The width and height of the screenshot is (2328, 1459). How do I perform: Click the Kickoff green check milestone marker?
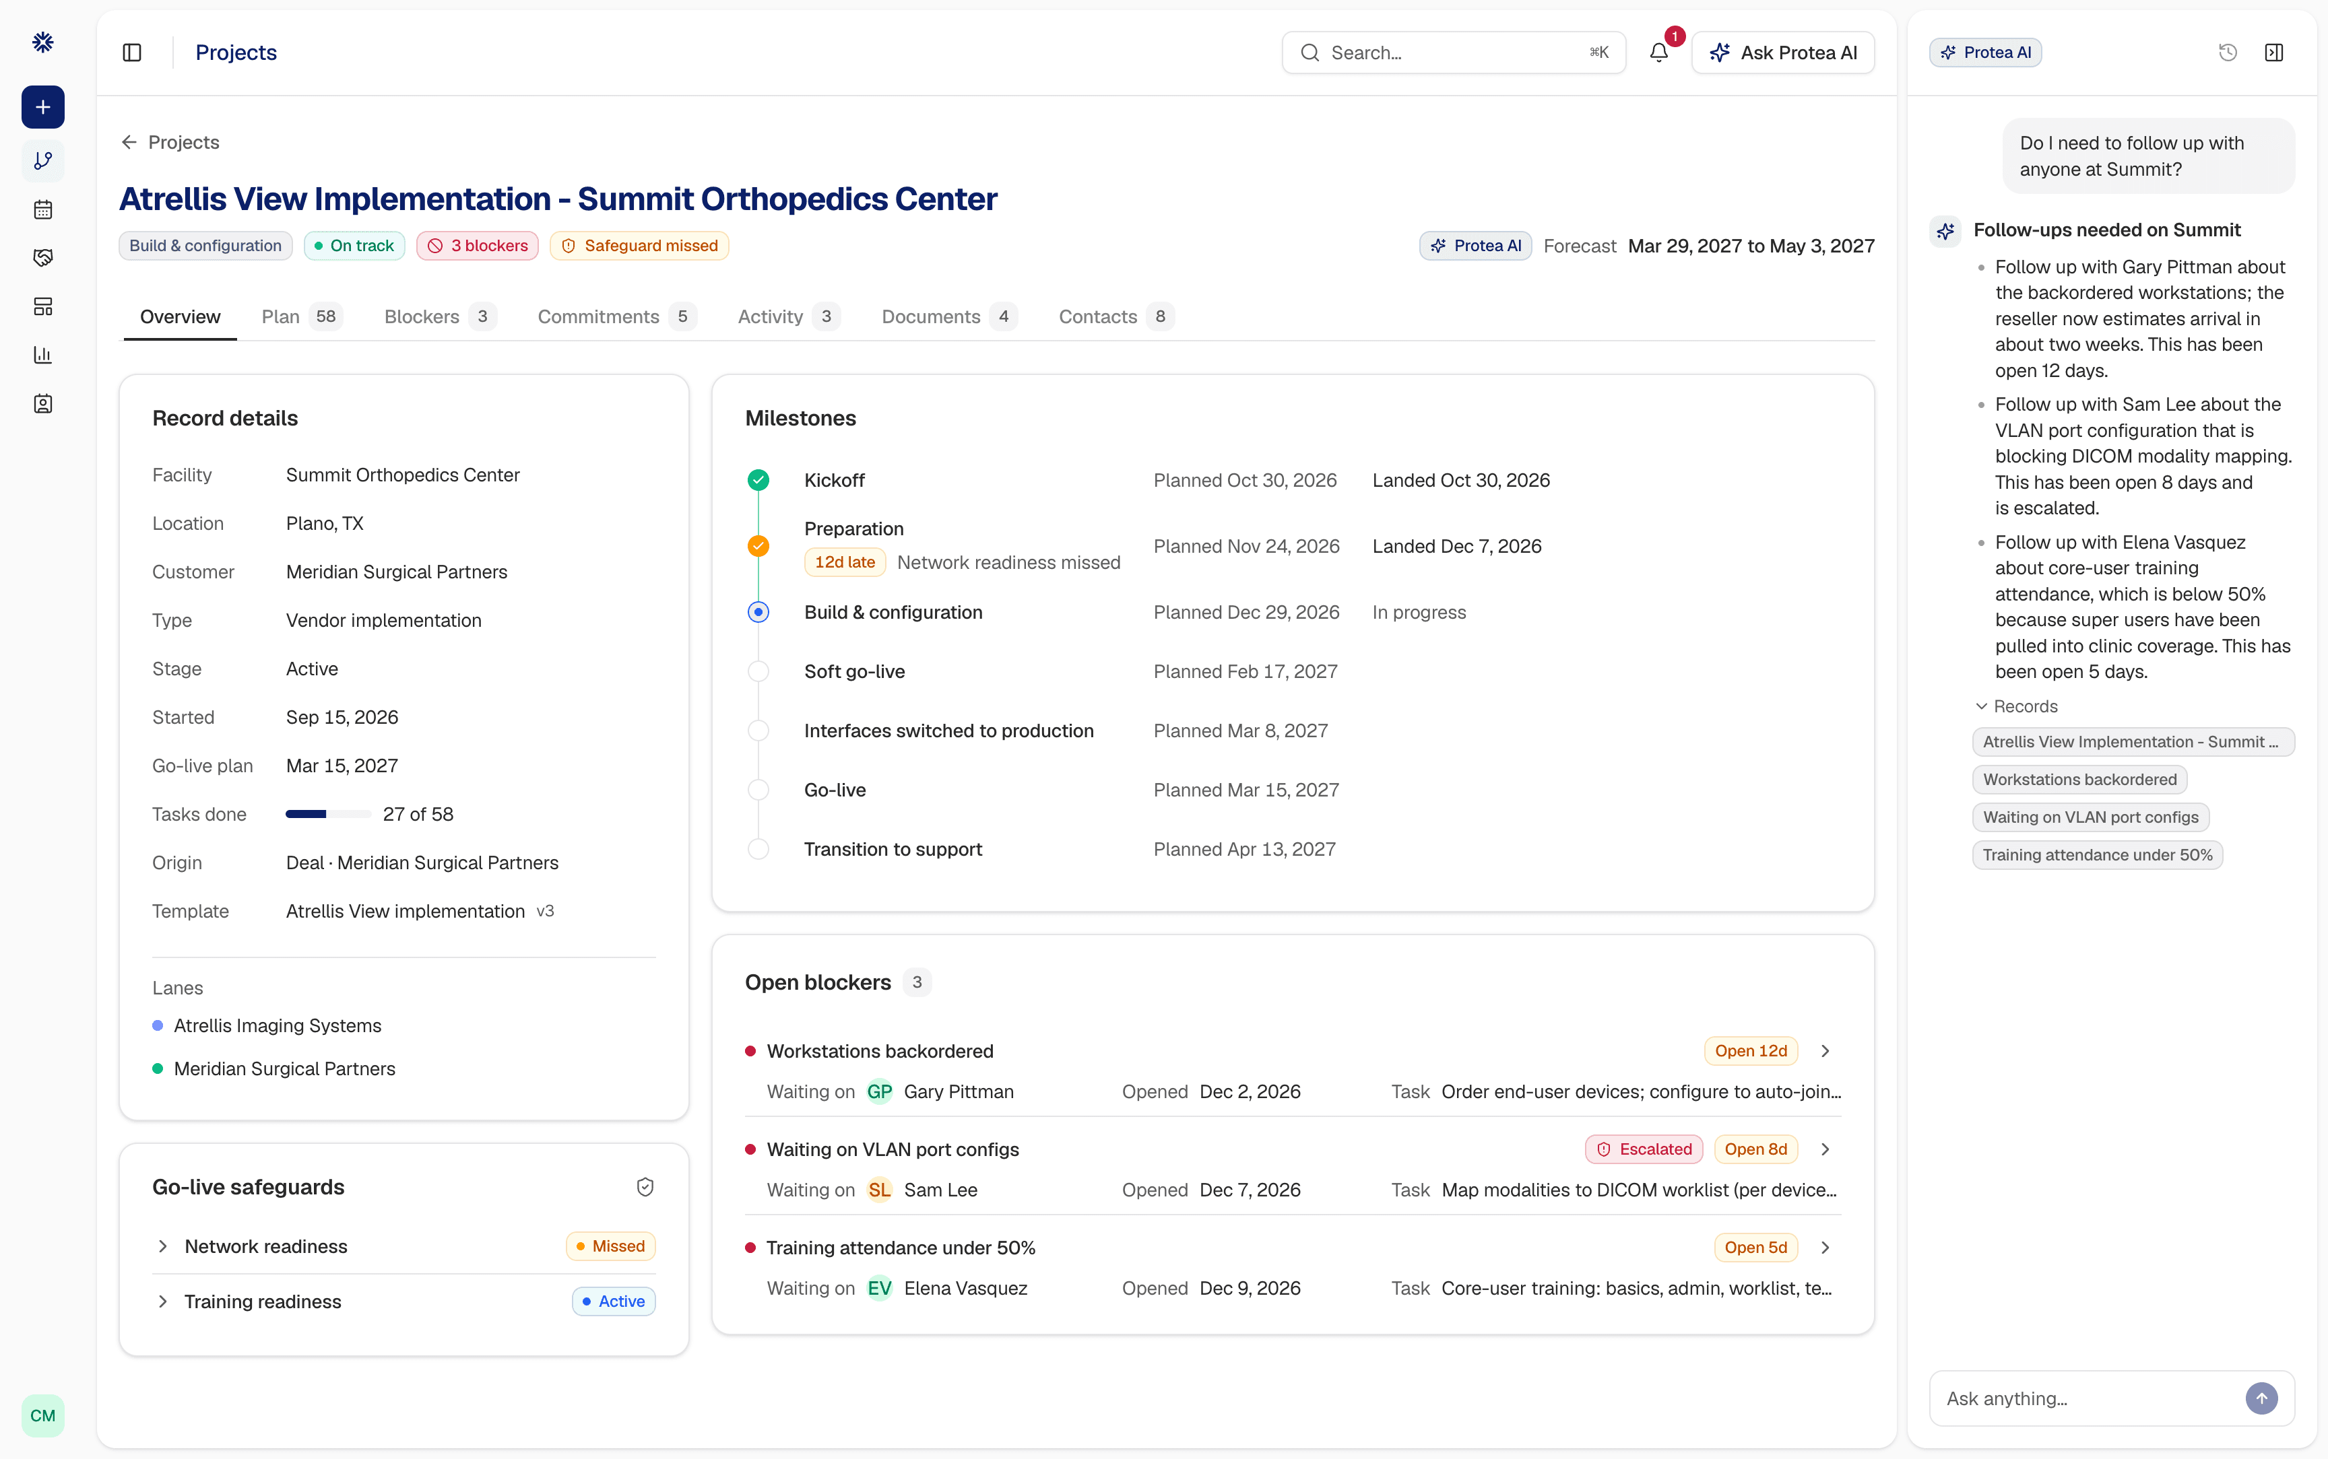[x=758, y=481]
